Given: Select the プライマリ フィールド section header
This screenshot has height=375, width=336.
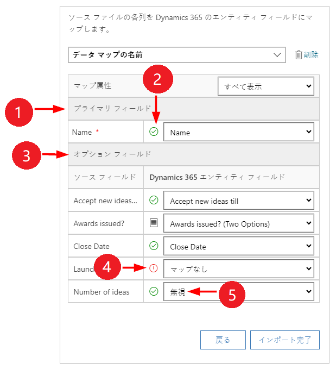Looking at the screenshot, I should pyautogui.click(x=113, y=109).
